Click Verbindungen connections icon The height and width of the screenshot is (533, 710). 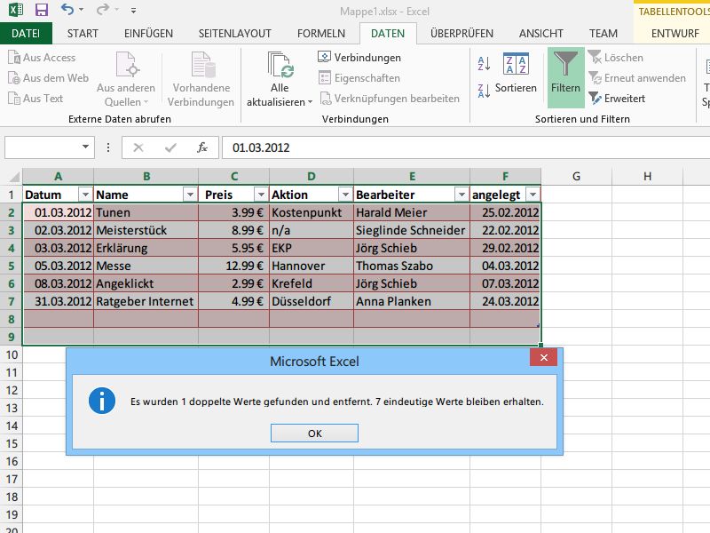point(324,57)
